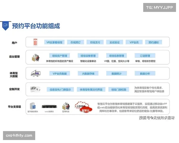Screen dimensions: 179x143
Task: Click the dashed 云数据库 cloud outline
Action: [82, 105]
